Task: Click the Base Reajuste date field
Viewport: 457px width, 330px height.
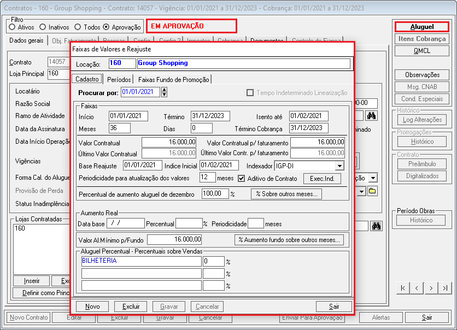Action: 143,165
